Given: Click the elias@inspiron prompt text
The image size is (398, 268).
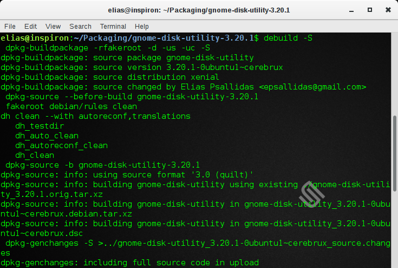Looking at the screenshot, I should pyautogui.click(x=35, y=38).
